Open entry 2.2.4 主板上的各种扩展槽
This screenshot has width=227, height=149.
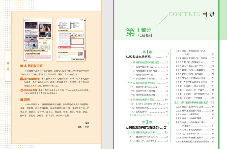195,118
